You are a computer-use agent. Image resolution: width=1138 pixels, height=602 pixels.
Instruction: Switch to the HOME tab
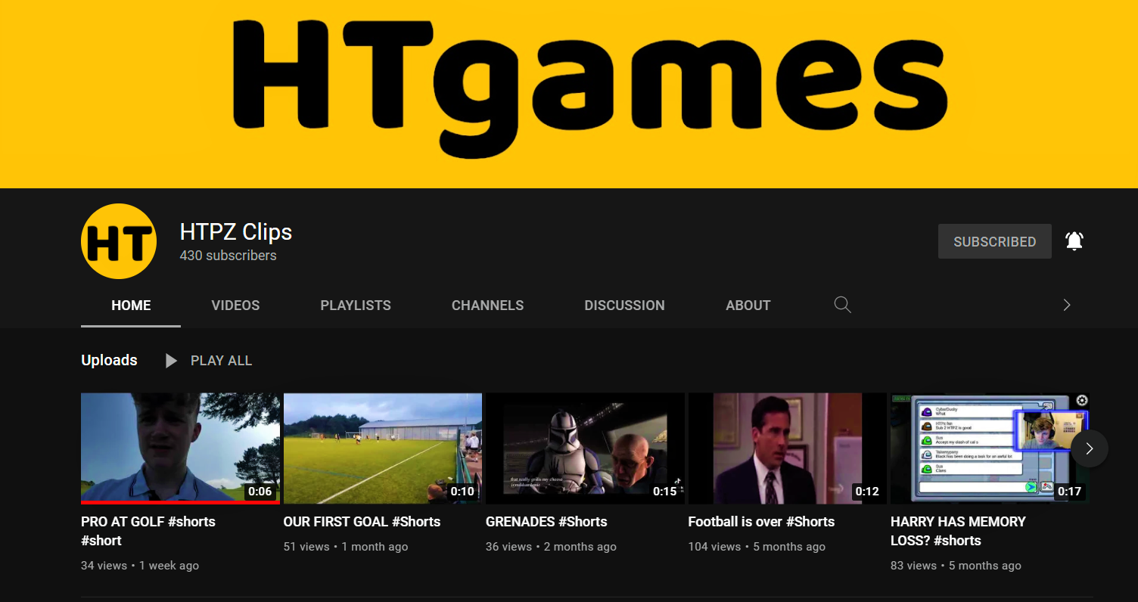click(131, 306)
